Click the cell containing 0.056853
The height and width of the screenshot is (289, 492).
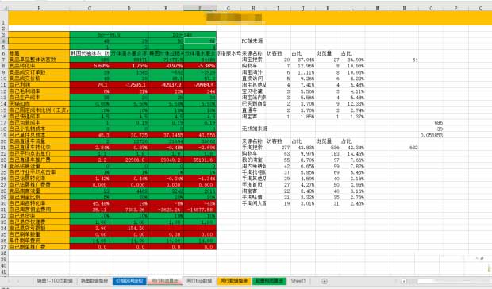[431, 135]
